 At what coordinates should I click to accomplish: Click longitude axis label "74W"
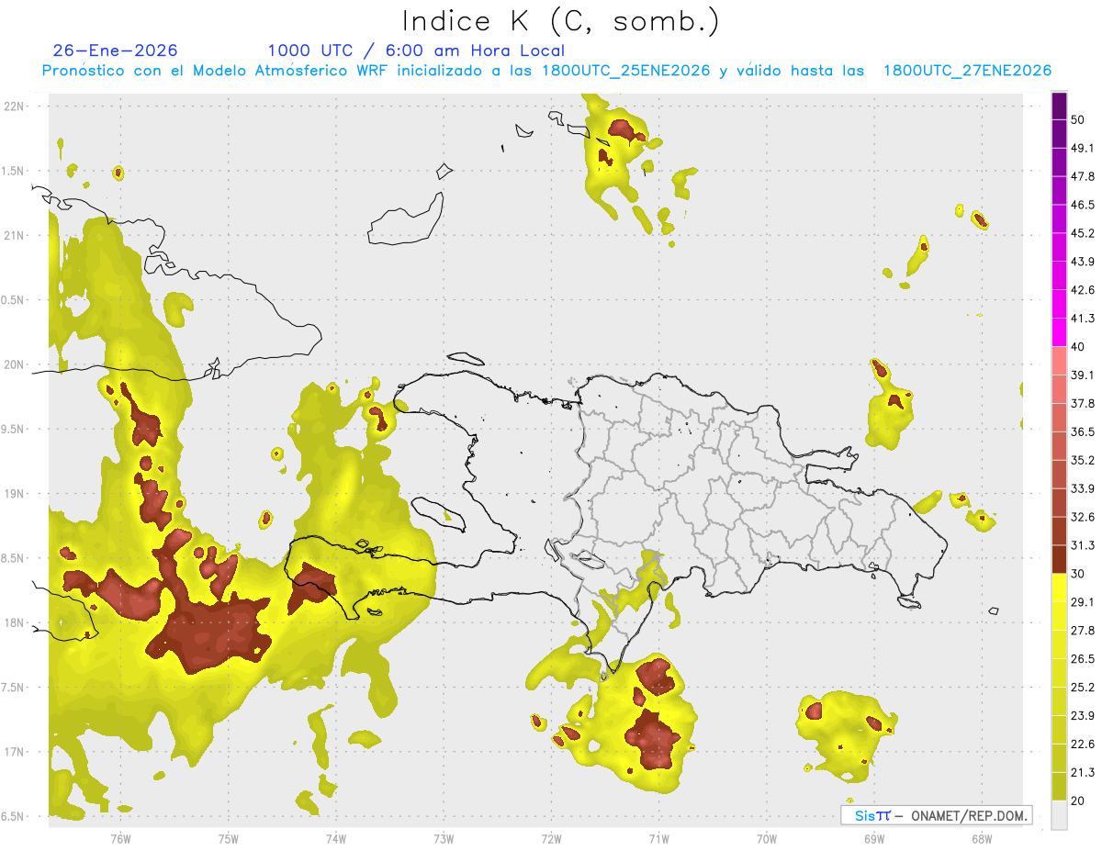335,838
